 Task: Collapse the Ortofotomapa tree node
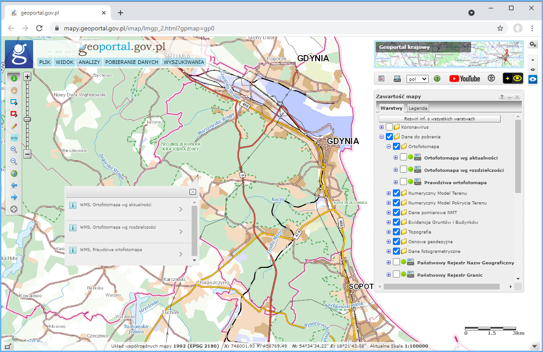tap(389, 146)
